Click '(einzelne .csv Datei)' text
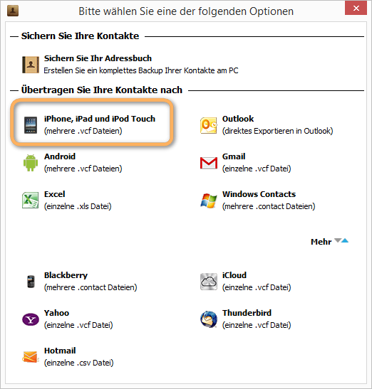This screenshot has width=372, height=389. [78, 363]
